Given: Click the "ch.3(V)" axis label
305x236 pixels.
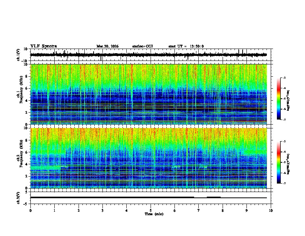Looking at the screenshot, I should tap(18, 198).
